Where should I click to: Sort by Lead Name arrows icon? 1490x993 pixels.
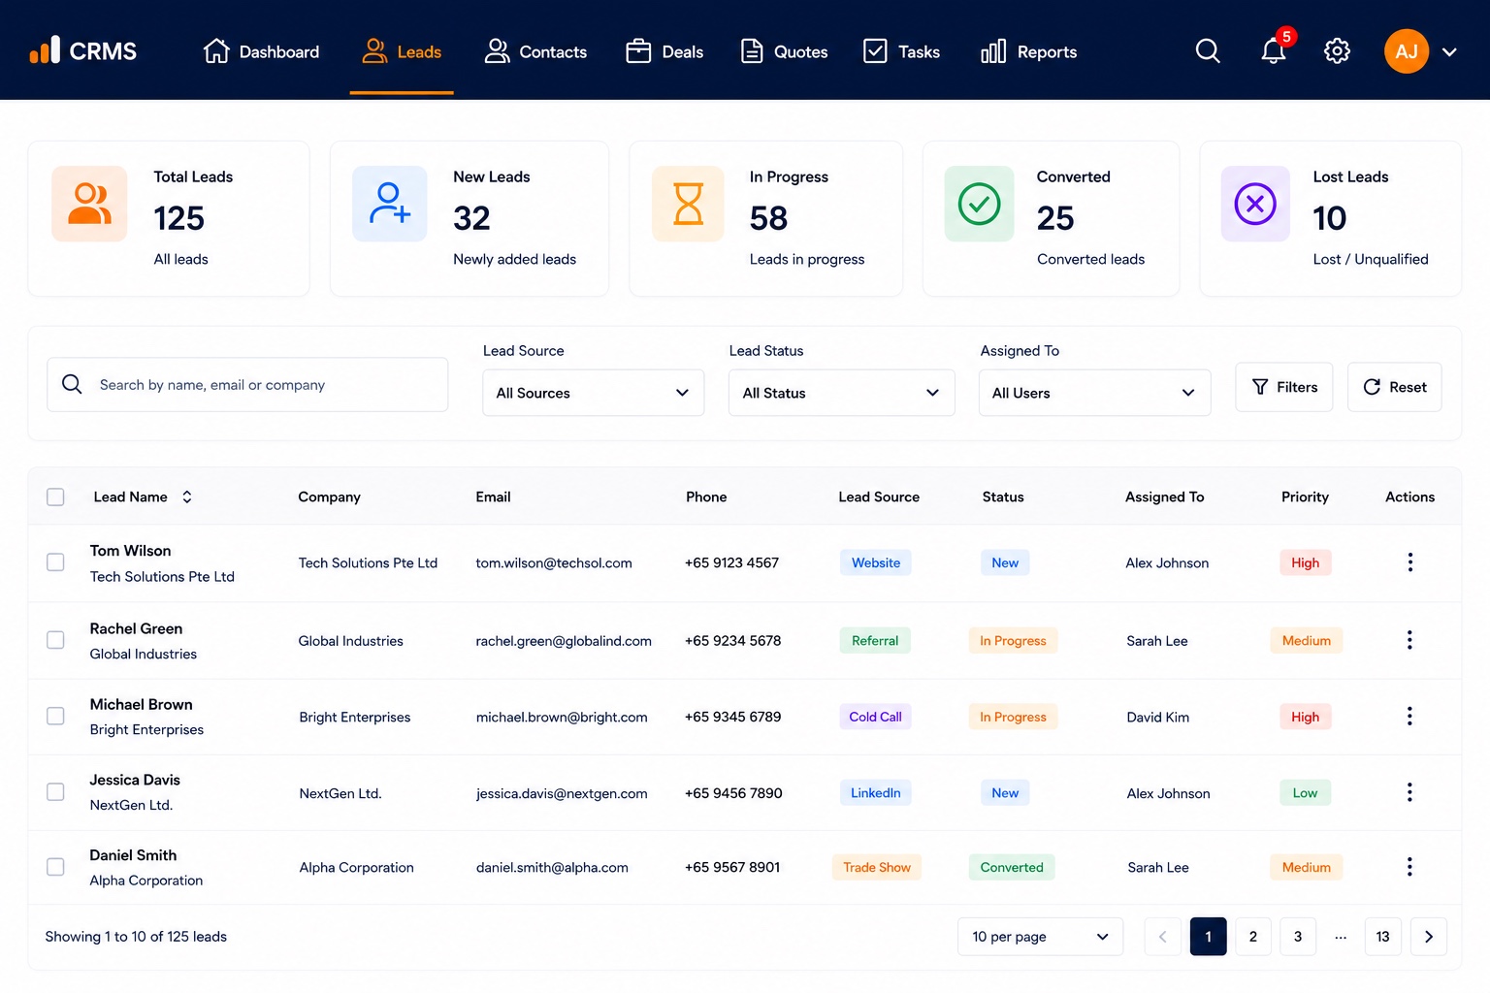point(187,496)
